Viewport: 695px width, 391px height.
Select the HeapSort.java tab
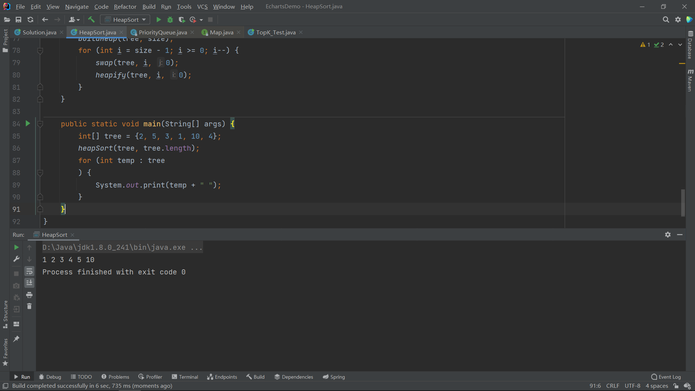97,33
